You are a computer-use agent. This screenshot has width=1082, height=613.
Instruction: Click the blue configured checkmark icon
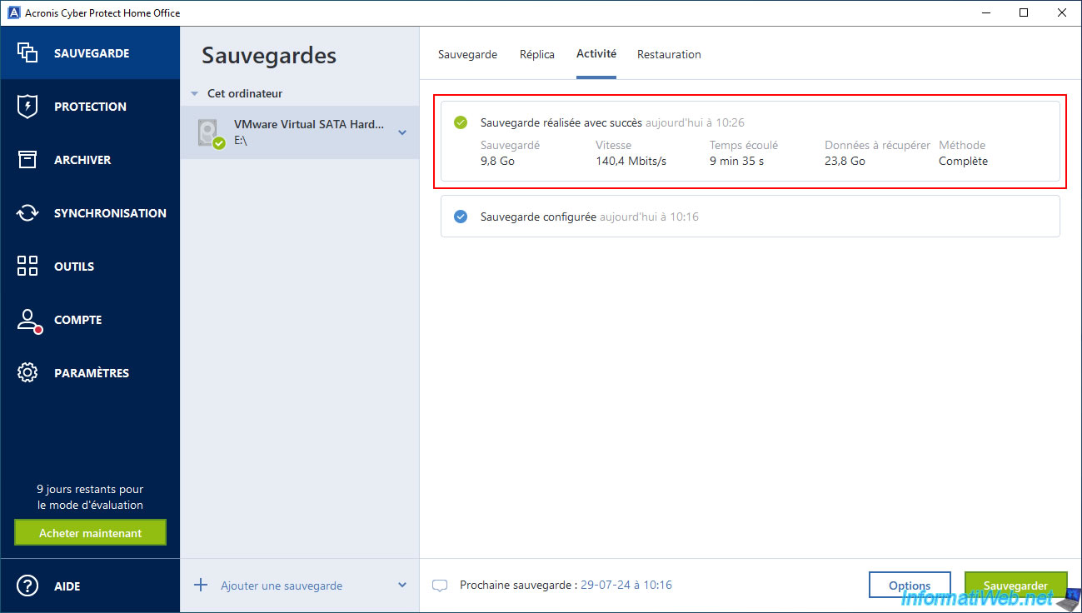click(461, 217)
